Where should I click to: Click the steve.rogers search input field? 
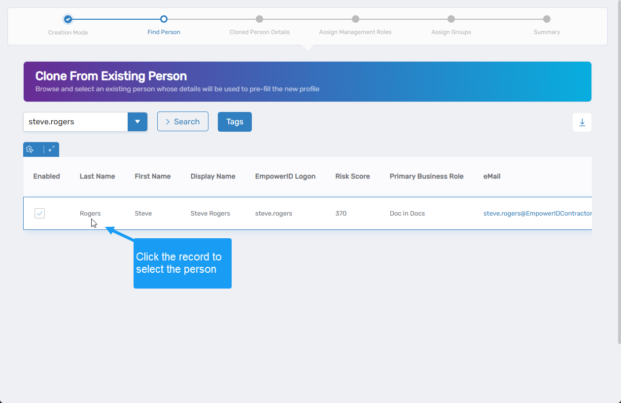(75, 122)
